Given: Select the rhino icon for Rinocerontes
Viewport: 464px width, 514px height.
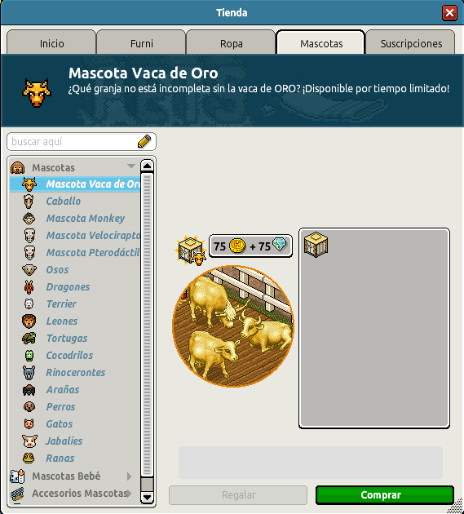Looking at the screenshot, I should (x=29, y=373).
